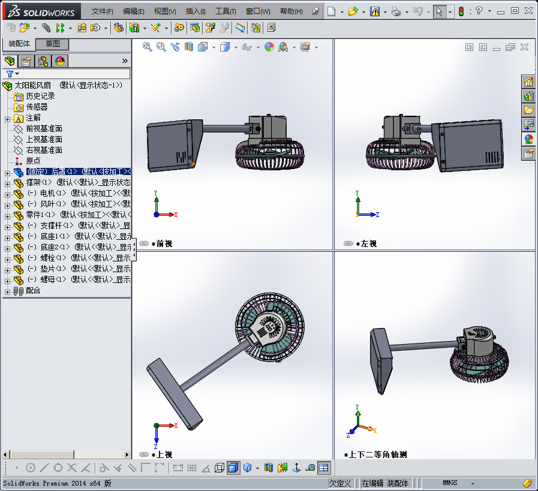
Task: Open the Design Library task pane icon
Action: click(x=529, y=96)
